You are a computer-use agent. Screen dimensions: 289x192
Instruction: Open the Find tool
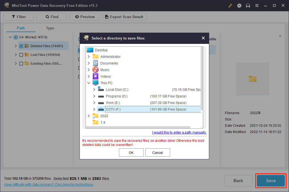tap(52, 17)
